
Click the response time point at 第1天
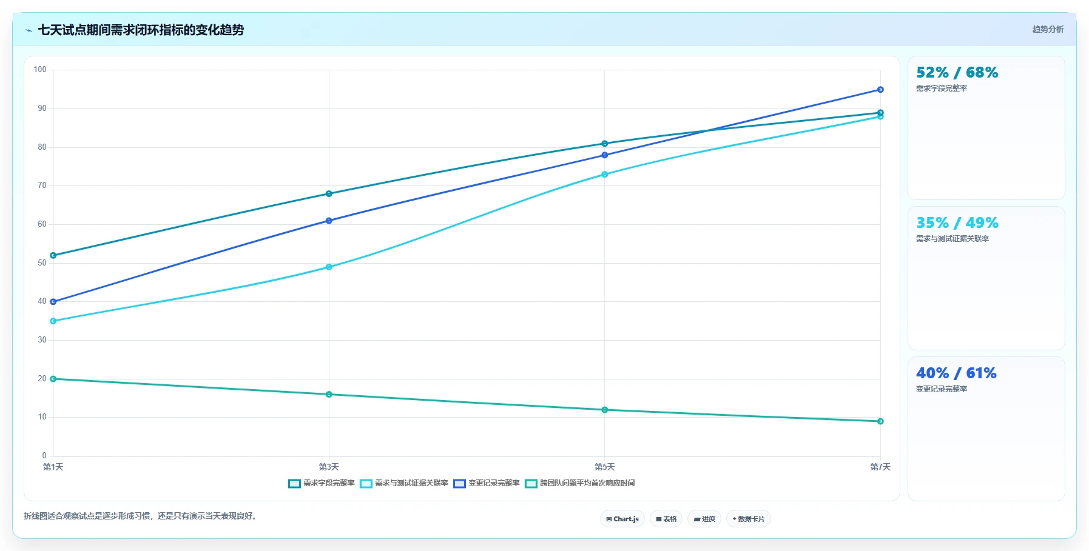(53, 379)
